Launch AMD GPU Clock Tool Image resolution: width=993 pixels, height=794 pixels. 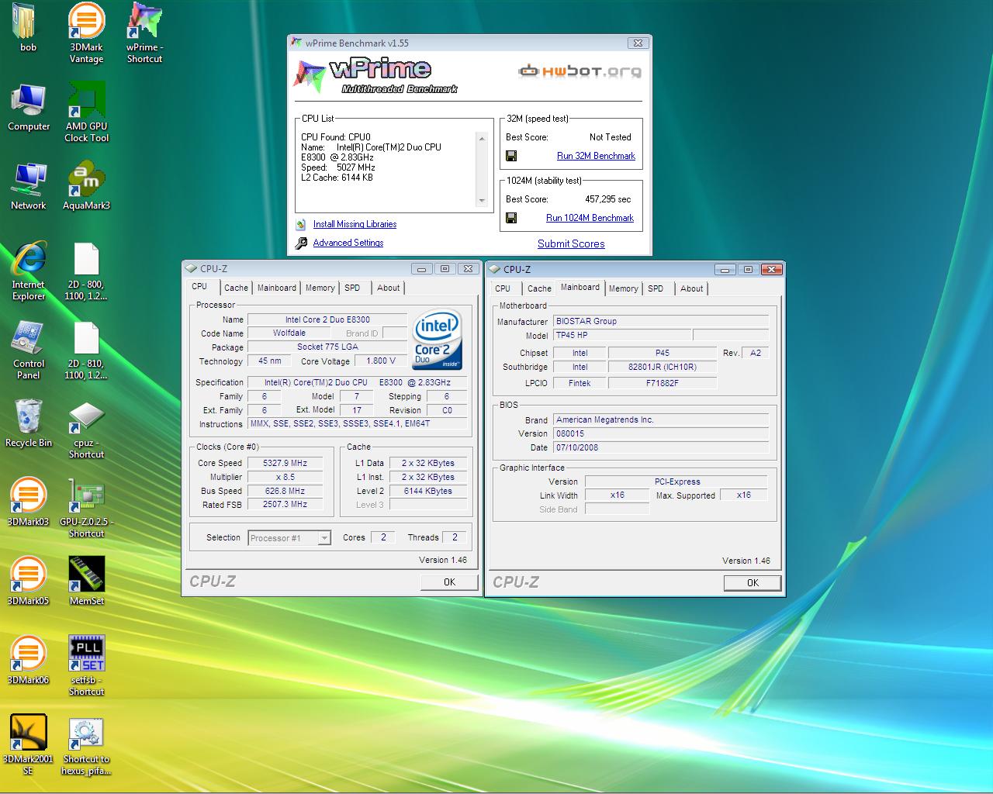point(86,113)
